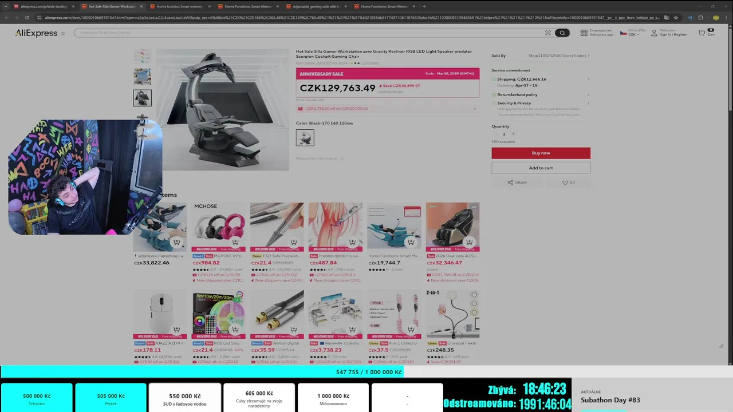The width and height of the screenshot is (733, 412).
Task: Expand the Security & Privacy chevron
Action: [x=588, y=103]
